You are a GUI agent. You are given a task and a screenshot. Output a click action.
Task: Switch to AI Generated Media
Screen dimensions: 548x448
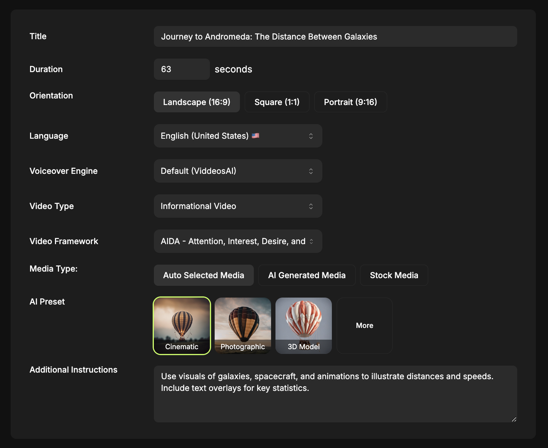pyautogui.click(x=307, y=275)
